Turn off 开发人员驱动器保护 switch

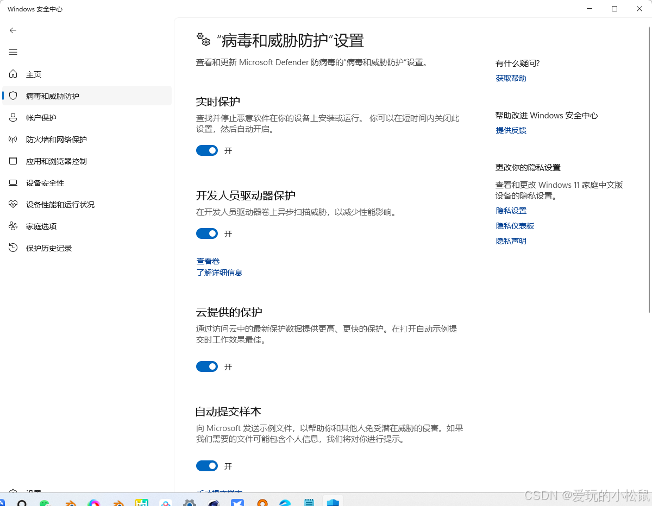207,233
